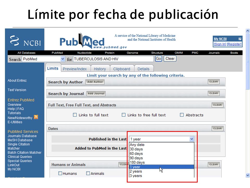Click the Add Author button
This screenshot has height=188, width=250.
pyautogui.click(x=95, y=82)
